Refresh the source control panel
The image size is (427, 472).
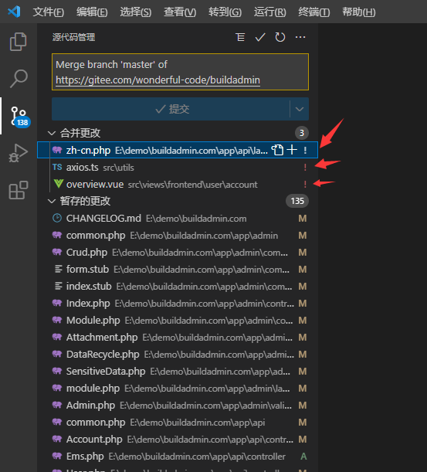pos(280,37)
